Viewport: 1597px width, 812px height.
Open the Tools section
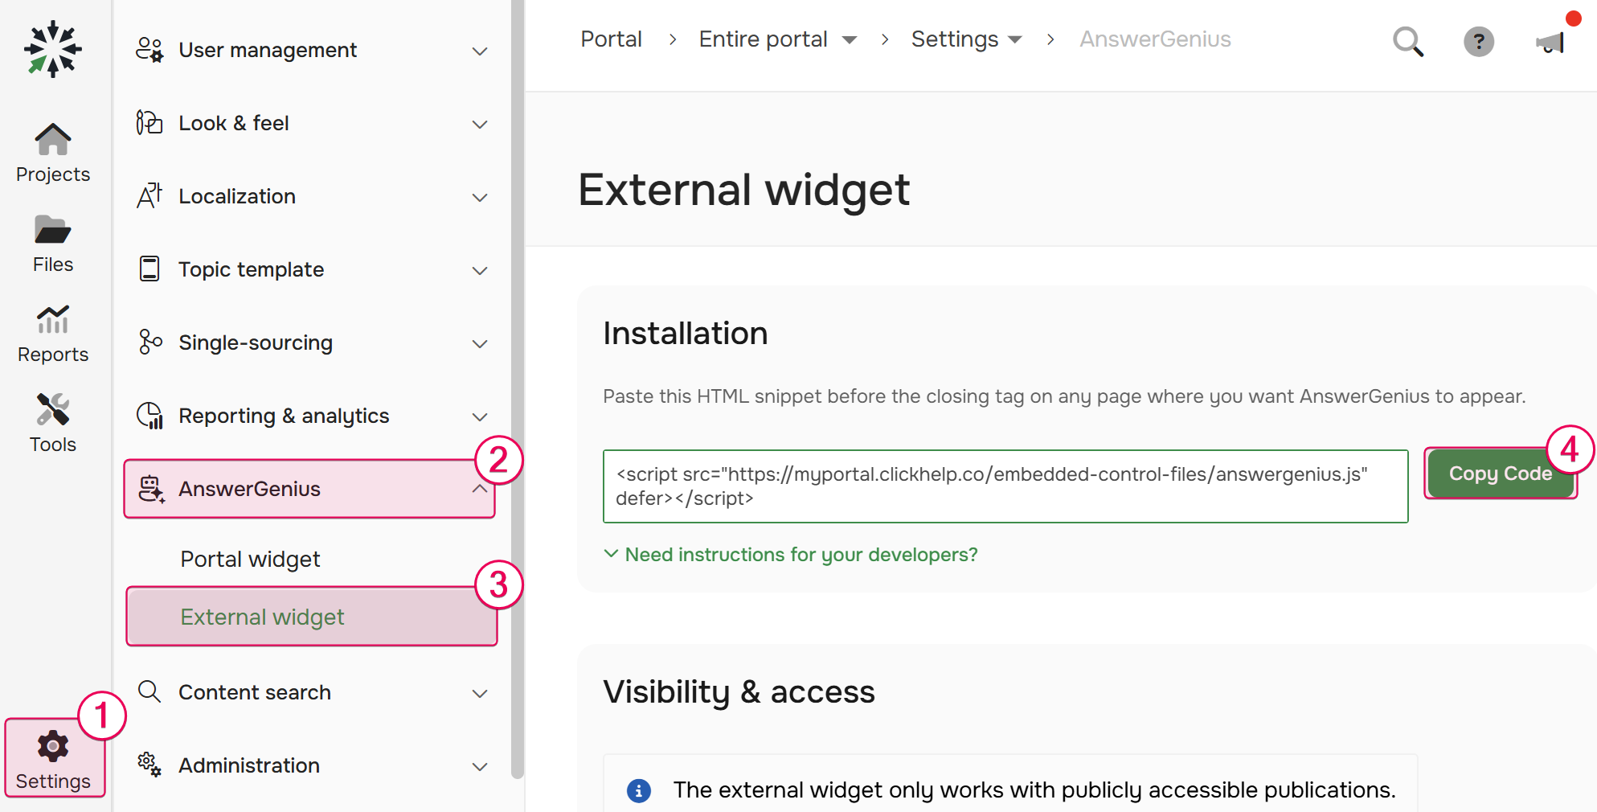(x=52, y=422)
